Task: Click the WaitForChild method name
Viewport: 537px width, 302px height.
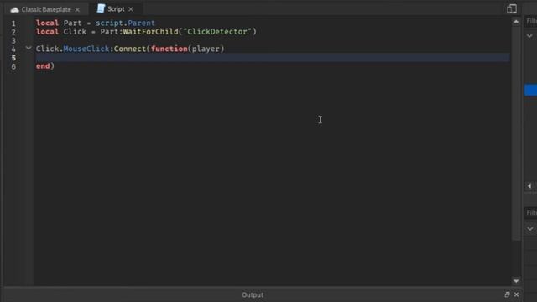Action: click(151, 32)
